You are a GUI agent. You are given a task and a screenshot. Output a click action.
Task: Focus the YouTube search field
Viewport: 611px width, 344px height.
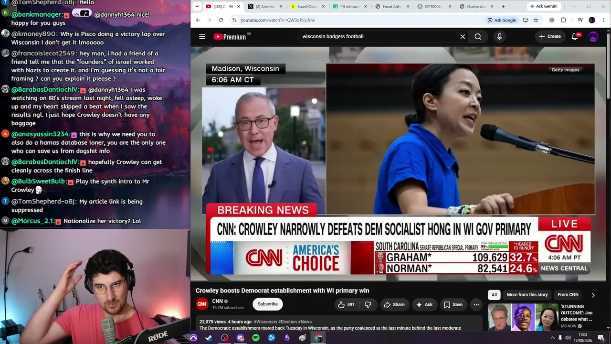click(x=379, y=37)
